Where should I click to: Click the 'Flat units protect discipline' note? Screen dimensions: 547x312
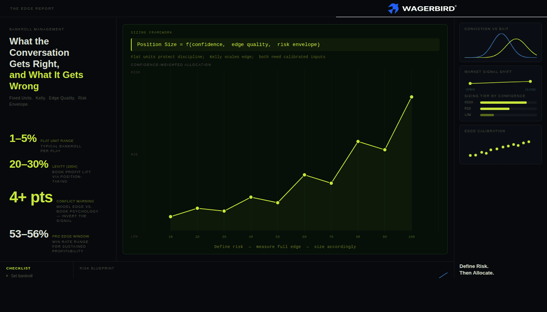(x=228, y=57)
